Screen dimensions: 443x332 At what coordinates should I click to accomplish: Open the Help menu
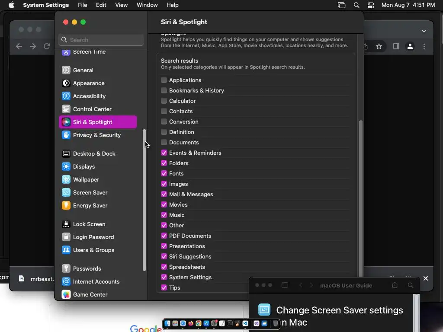click(172, 5)
